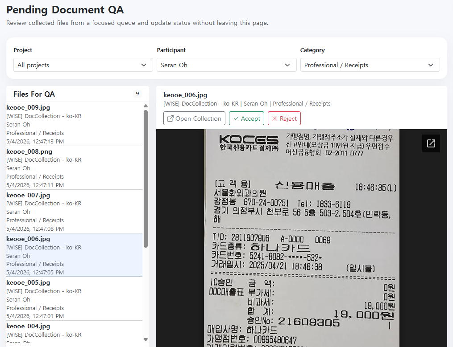The image size is (453, 347).
Task: Click the 5/4/2026, 12:47:08 PM timestamp
Action: (35, 229)
